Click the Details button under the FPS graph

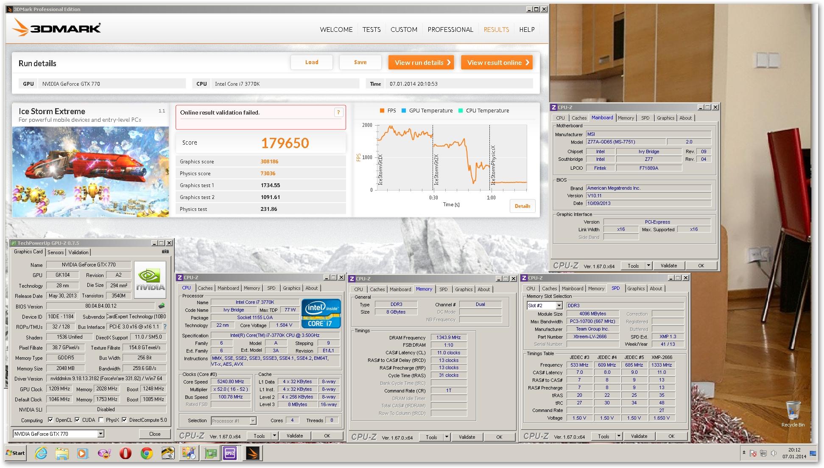pyautogui.click(x=522, y=206)
